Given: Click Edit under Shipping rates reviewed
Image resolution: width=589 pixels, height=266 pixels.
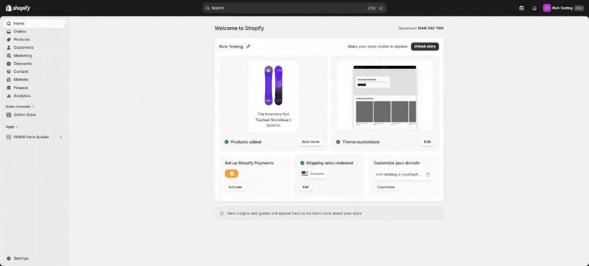Looking at the screenshot, I should pos(306,187).
